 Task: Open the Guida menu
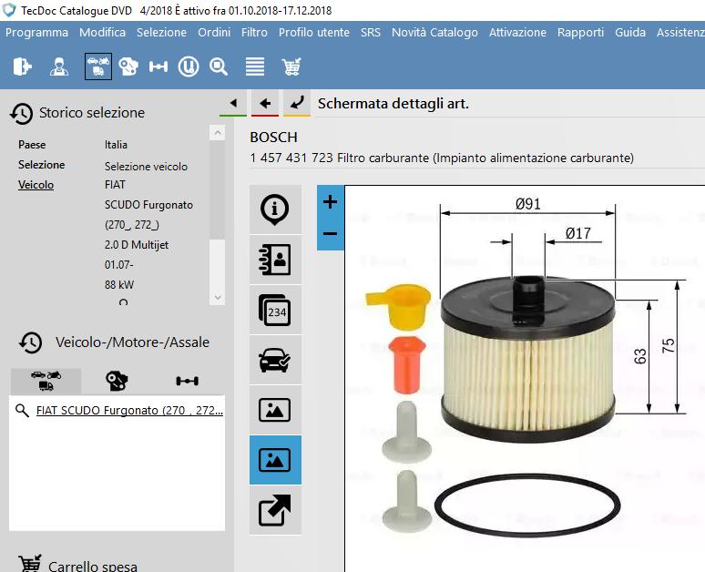[x=630, y=33]
